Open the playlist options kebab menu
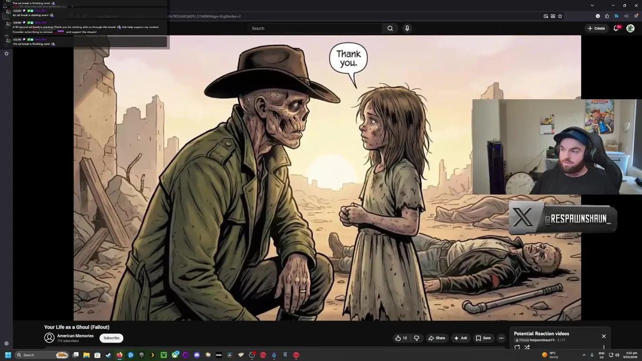 click(604, 347)
